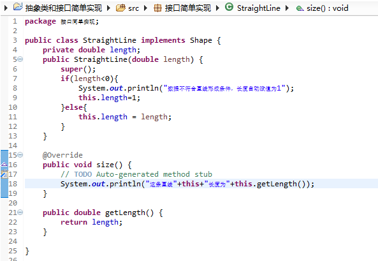The width and height of the screenshot is (378, 261).
Task: Click line number 25 in the gutter
Action: pyautogui.click(x=13, y=251)
